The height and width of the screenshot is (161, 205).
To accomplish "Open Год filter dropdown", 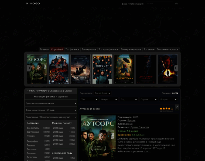I will tap(129, 100).
